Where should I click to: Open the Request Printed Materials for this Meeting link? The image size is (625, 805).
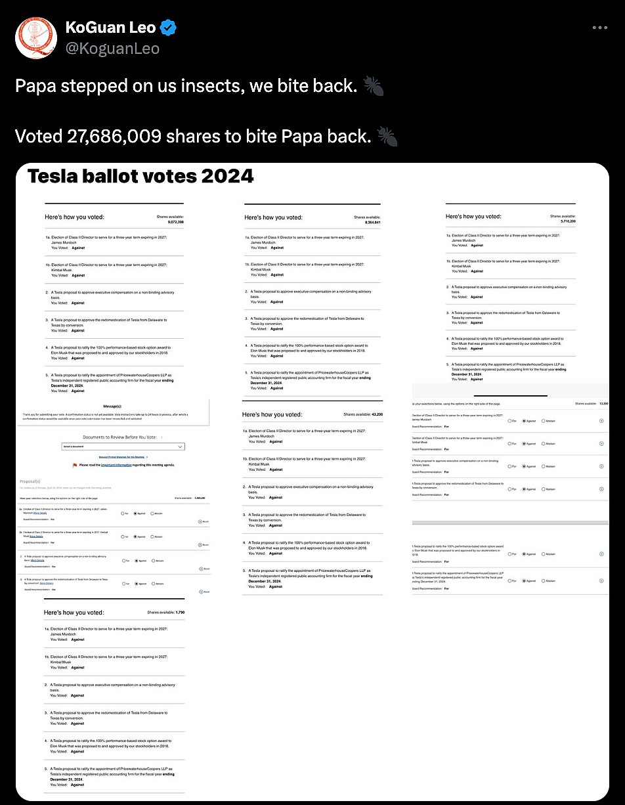[x=121, y=457]
